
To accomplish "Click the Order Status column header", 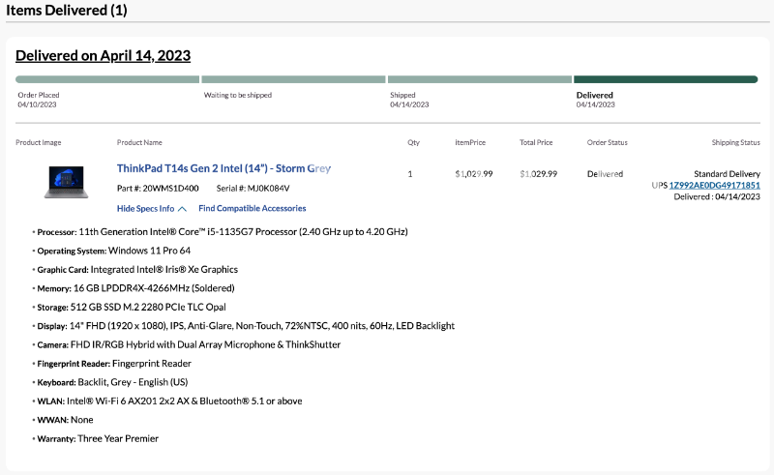I will pos(607,143).
